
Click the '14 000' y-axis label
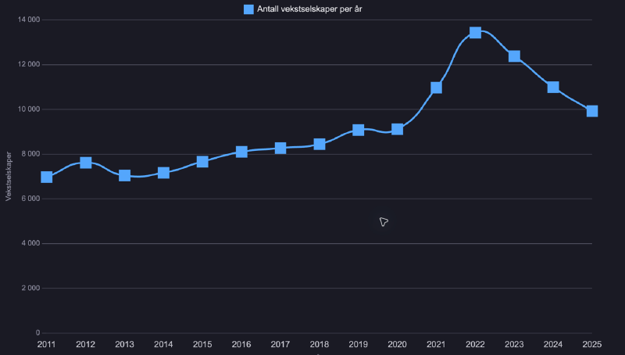coord(29,20)
